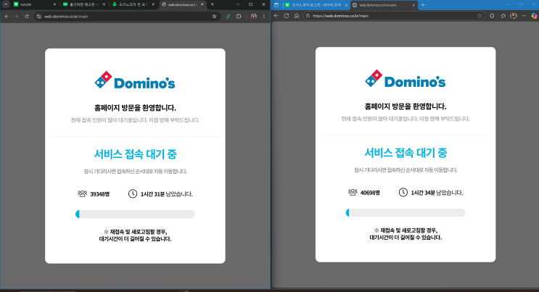Reload the page in Chrome
Screen dimensions: 539x292
(26, 16)
